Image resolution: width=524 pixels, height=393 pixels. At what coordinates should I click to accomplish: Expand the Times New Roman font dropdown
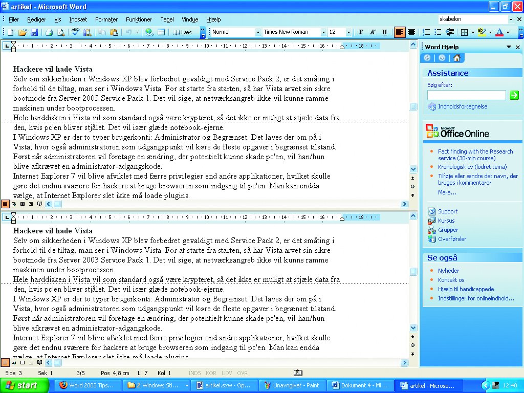coord(323,32)
